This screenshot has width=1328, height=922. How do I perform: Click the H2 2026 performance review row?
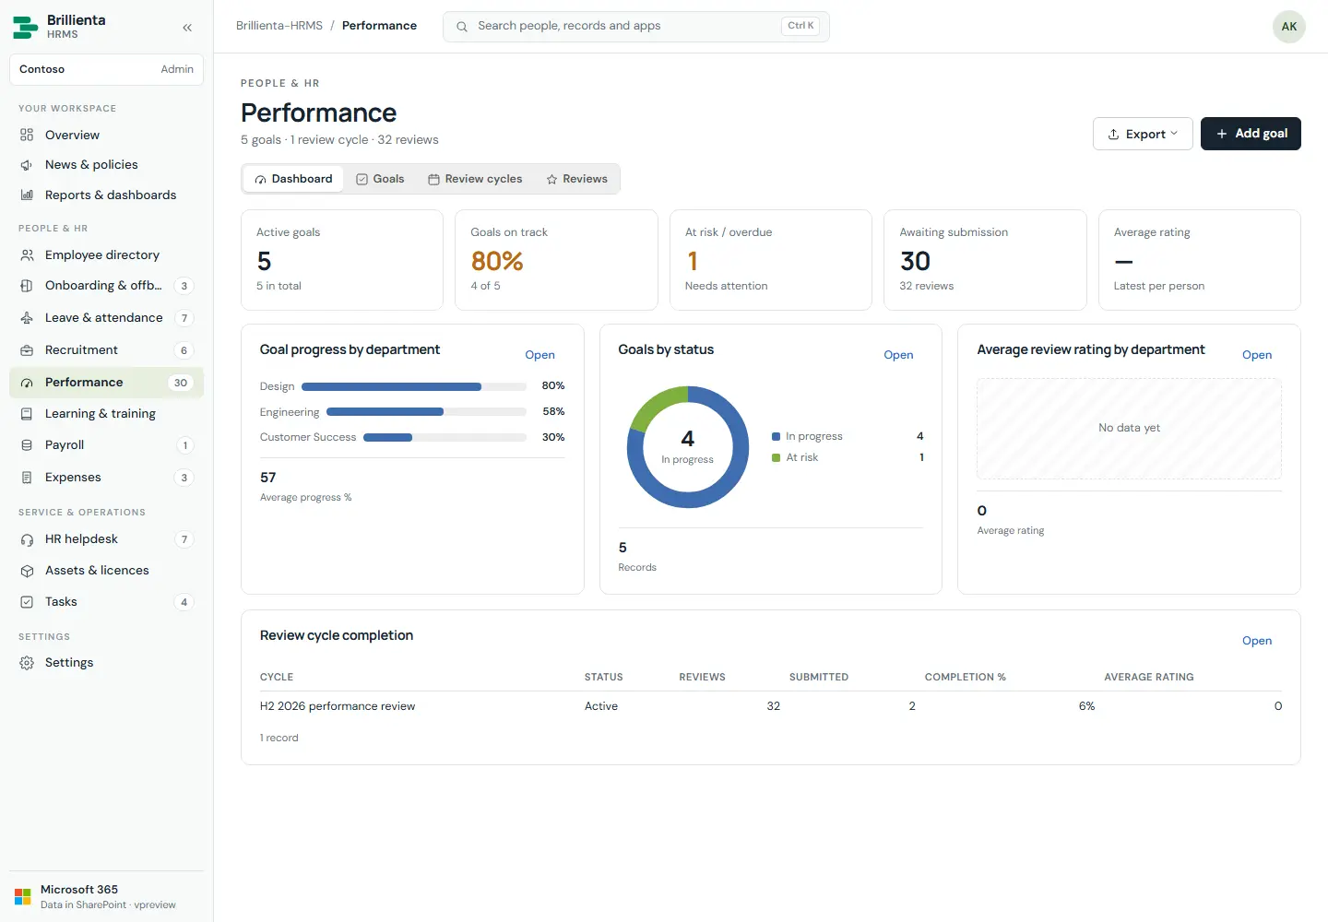(x=771, y=706)
